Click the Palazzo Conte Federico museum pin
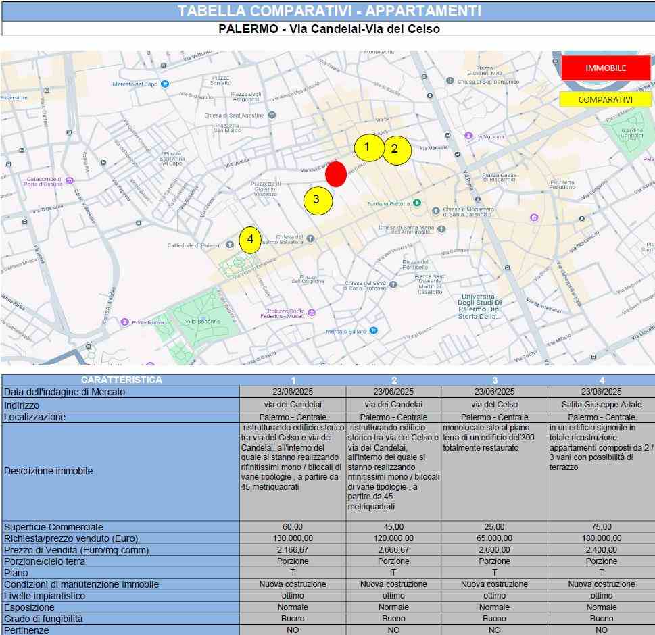 pyautogui.click(x=311, y=312)
